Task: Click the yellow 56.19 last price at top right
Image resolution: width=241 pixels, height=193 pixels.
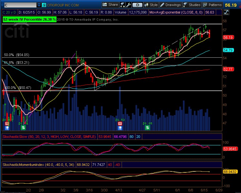Action: click(x=231, y=5)
